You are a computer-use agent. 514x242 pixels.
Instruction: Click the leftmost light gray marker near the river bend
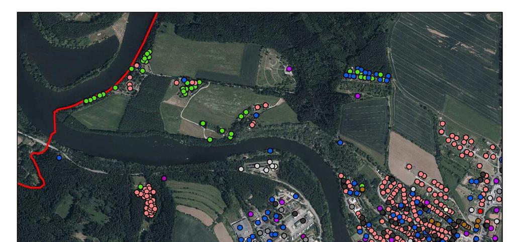241,169
